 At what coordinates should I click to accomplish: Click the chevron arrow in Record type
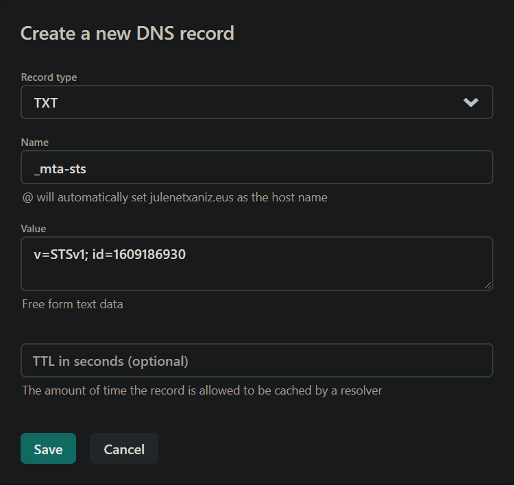click(x=471, y=103)
